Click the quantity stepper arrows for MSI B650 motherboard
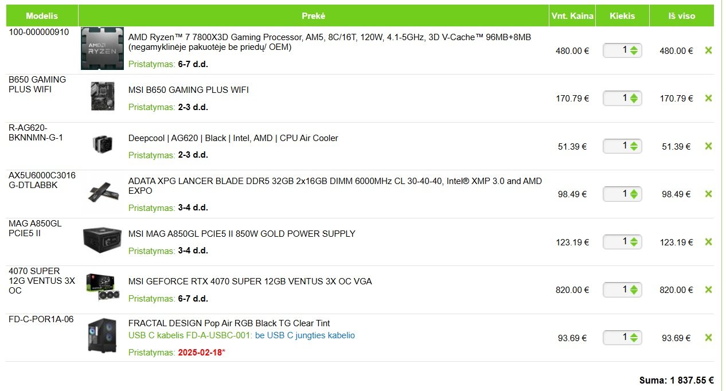 click(x=634, y=98)
